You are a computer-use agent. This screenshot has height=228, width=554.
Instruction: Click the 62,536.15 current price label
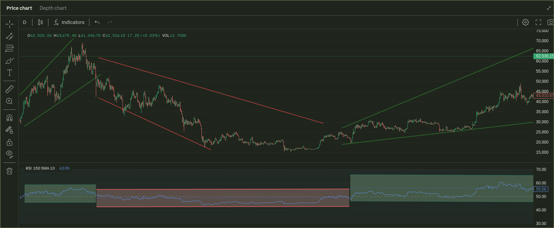pos(544,56)
